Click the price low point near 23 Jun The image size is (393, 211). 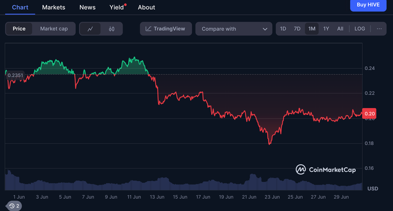point(270,143)
